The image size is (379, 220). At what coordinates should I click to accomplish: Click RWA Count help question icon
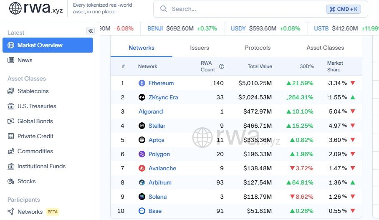point(221,66)
